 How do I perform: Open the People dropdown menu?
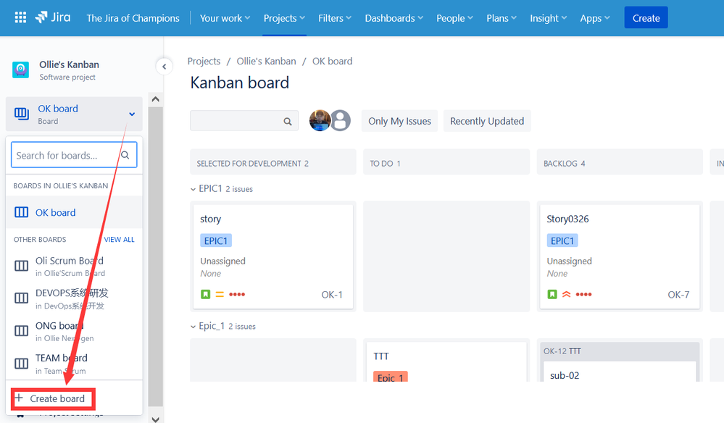click(455, 18)
